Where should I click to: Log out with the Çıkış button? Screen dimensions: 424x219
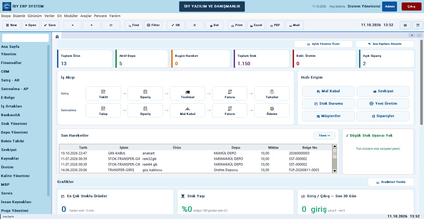pos(411,7)
